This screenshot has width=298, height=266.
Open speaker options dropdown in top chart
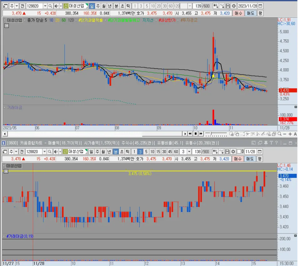(x=61, y=6)
